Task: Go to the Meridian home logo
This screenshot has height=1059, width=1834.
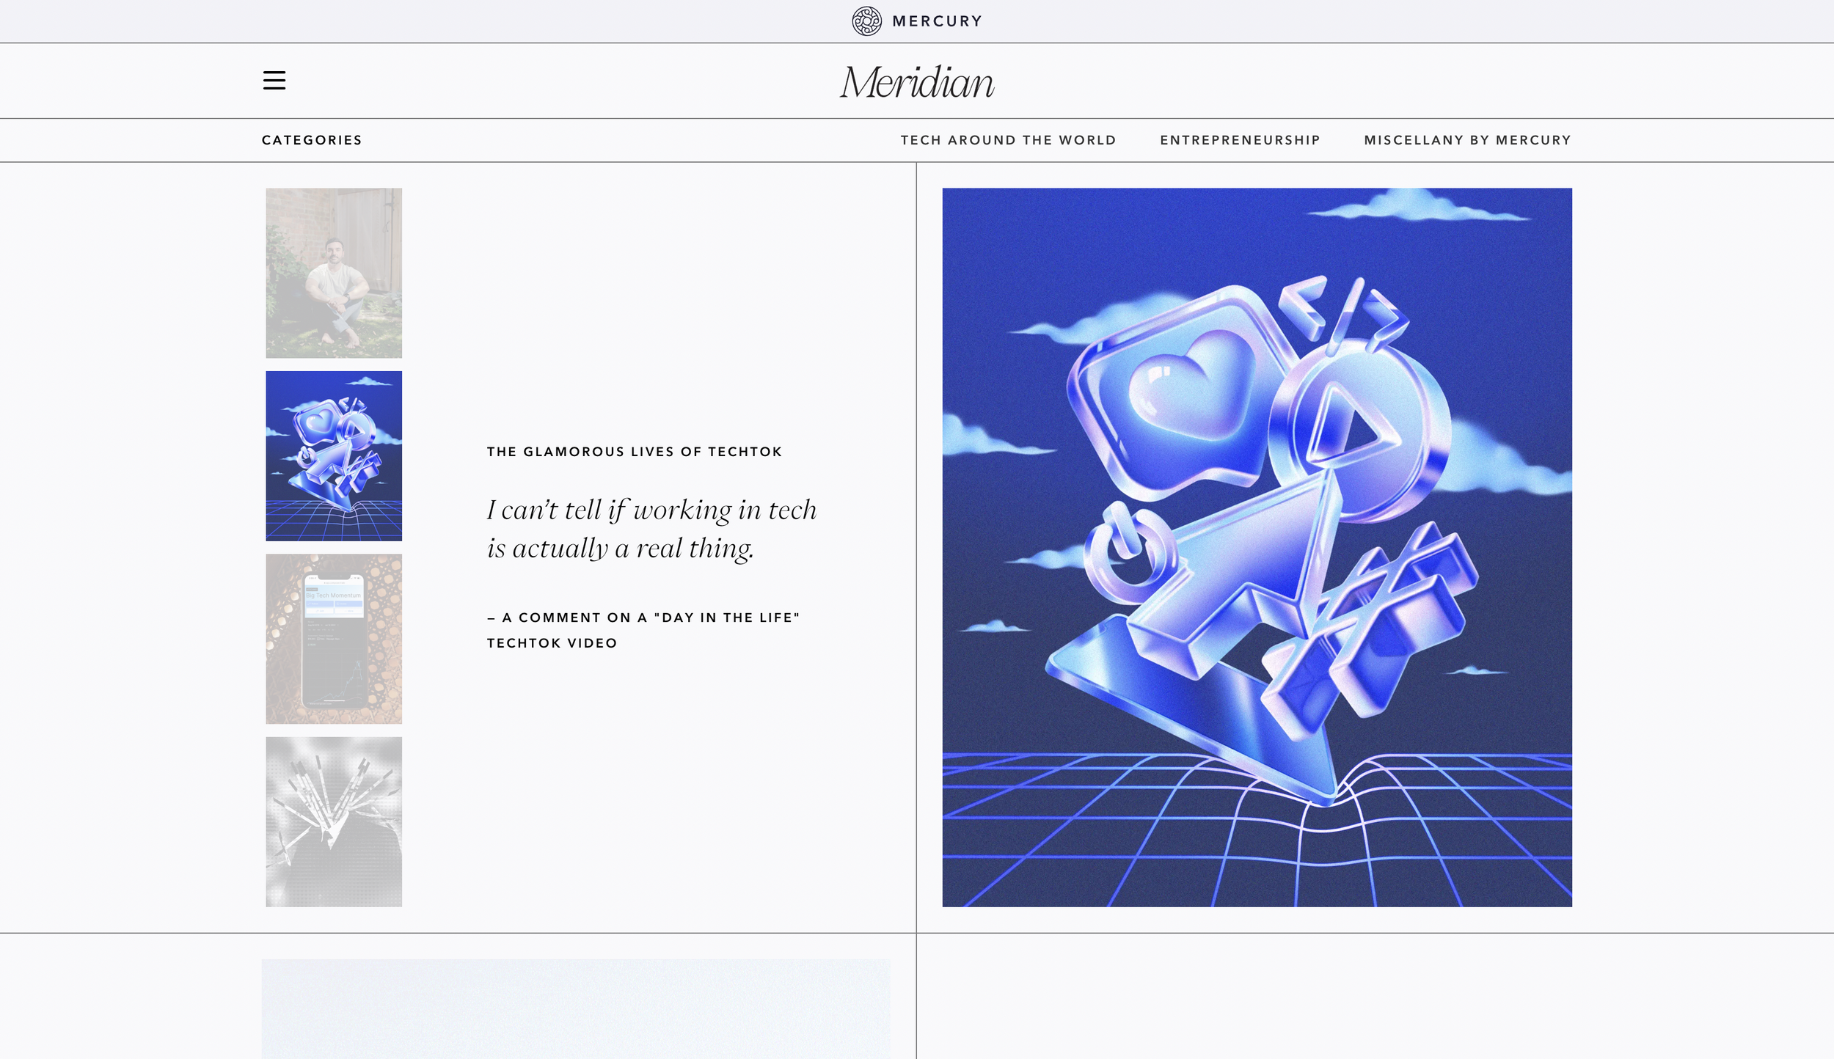Action: click(x=917, y=82)
